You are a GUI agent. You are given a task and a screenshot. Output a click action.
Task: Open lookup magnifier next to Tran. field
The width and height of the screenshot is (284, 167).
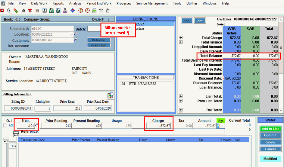click(37, 124)
